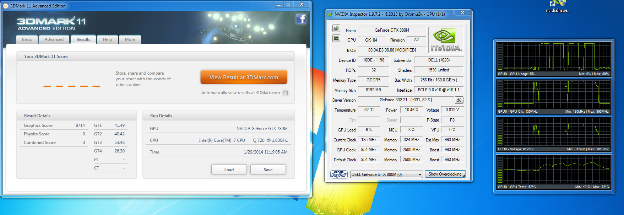
Task: Click the GT3 result 53.48
Action: click(x=119, y=143)
